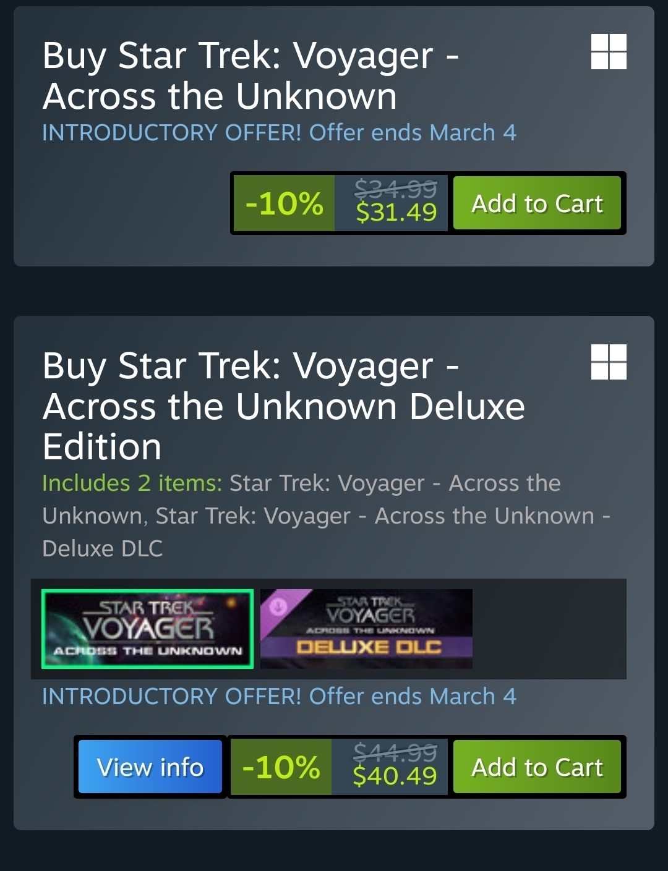Click "Deluxe DLC" text in the included items list
The image size is (668, 871).
pos(103,548)
